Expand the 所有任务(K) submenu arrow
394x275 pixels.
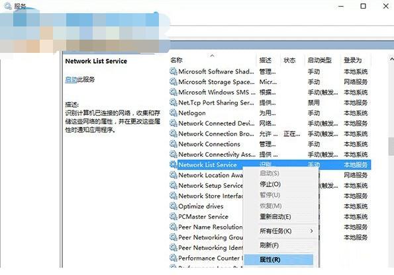pos(312,231)
